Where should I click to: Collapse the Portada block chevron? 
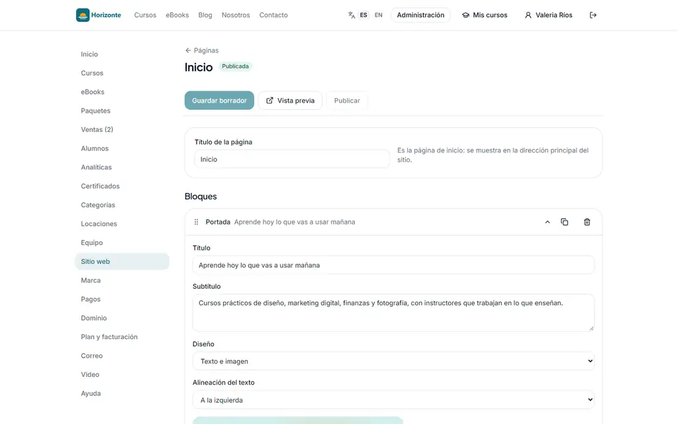(548, 222)
